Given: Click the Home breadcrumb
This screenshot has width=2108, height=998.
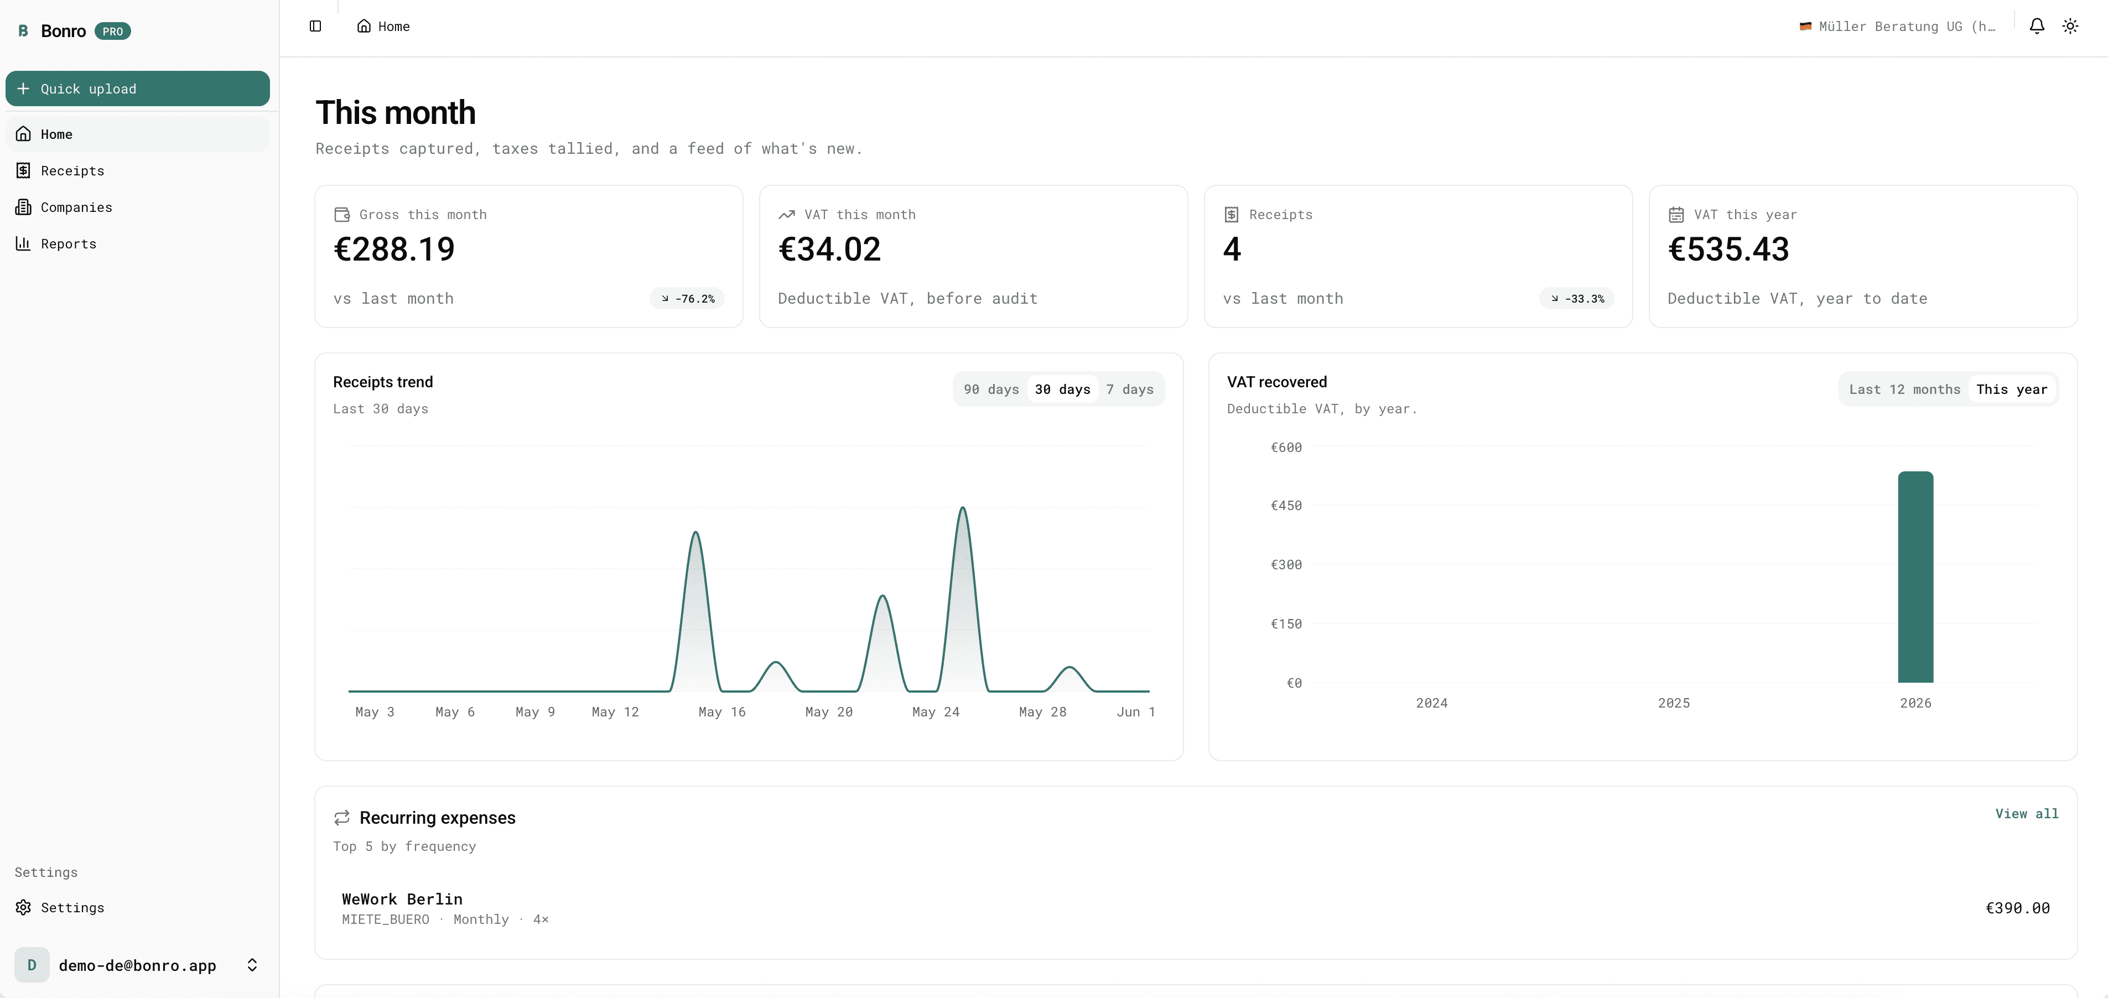Looking at the screenshot, I should coord(383,26).
